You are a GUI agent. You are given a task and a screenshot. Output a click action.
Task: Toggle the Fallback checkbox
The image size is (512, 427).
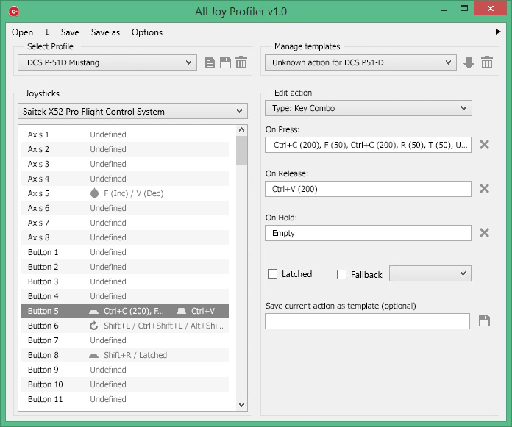[341, 274]
